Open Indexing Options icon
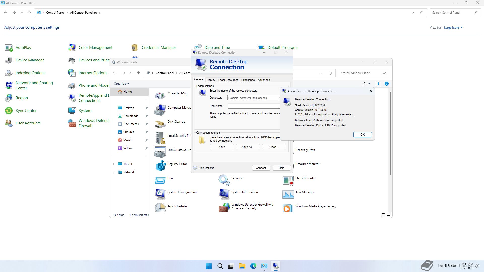This screenshot has width=484, height=272. tap(9, 73)
